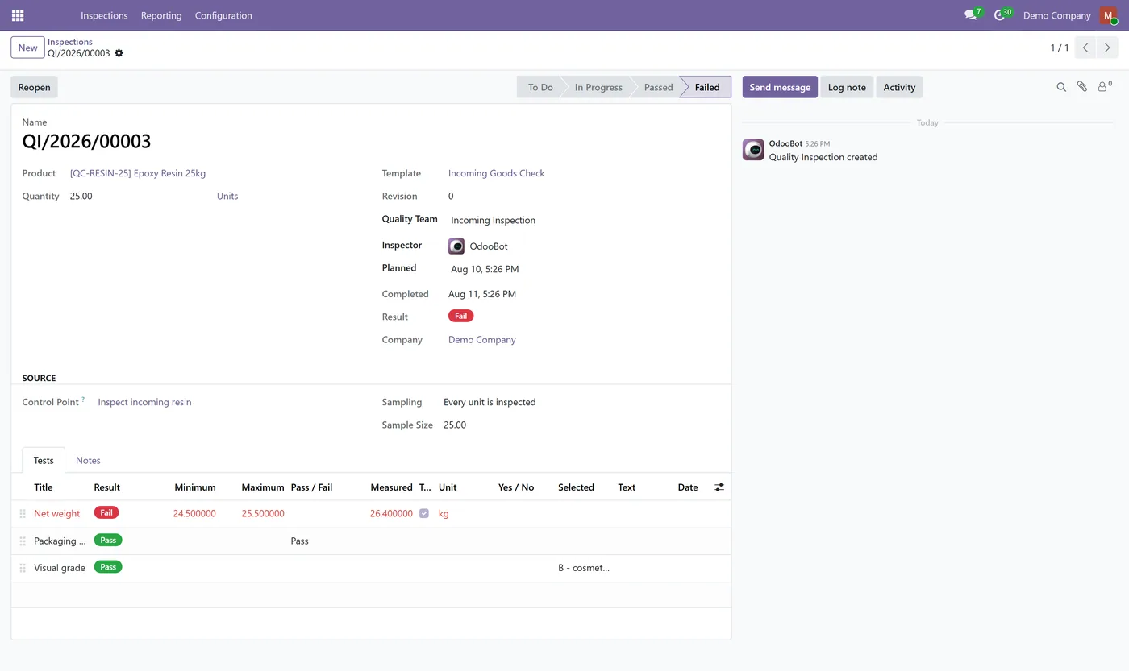Open the main apps grid menu

(18, 15)
